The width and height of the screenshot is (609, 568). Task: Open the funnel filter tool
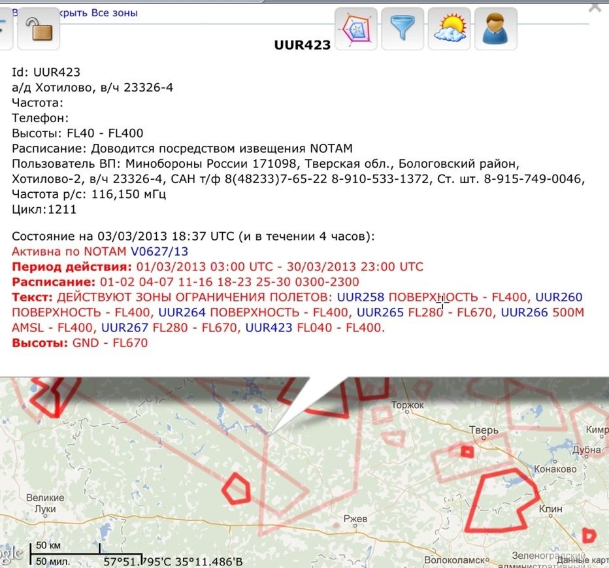[403, 29]
